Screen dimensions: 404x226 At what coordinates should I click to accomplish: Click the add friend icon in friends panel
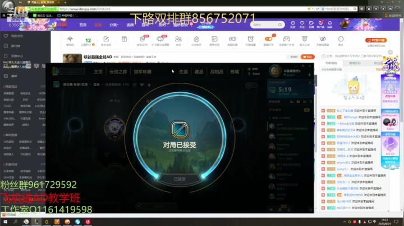click(x=292, y=102)
